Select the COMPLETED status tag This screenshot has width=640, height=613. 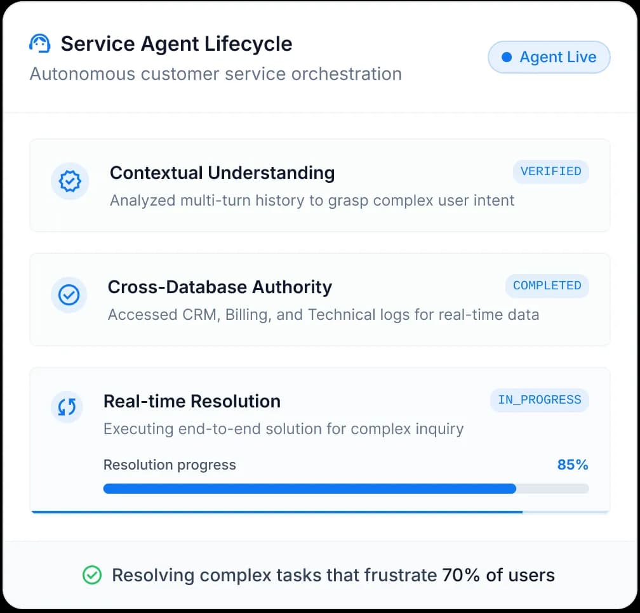coord(547,286)
